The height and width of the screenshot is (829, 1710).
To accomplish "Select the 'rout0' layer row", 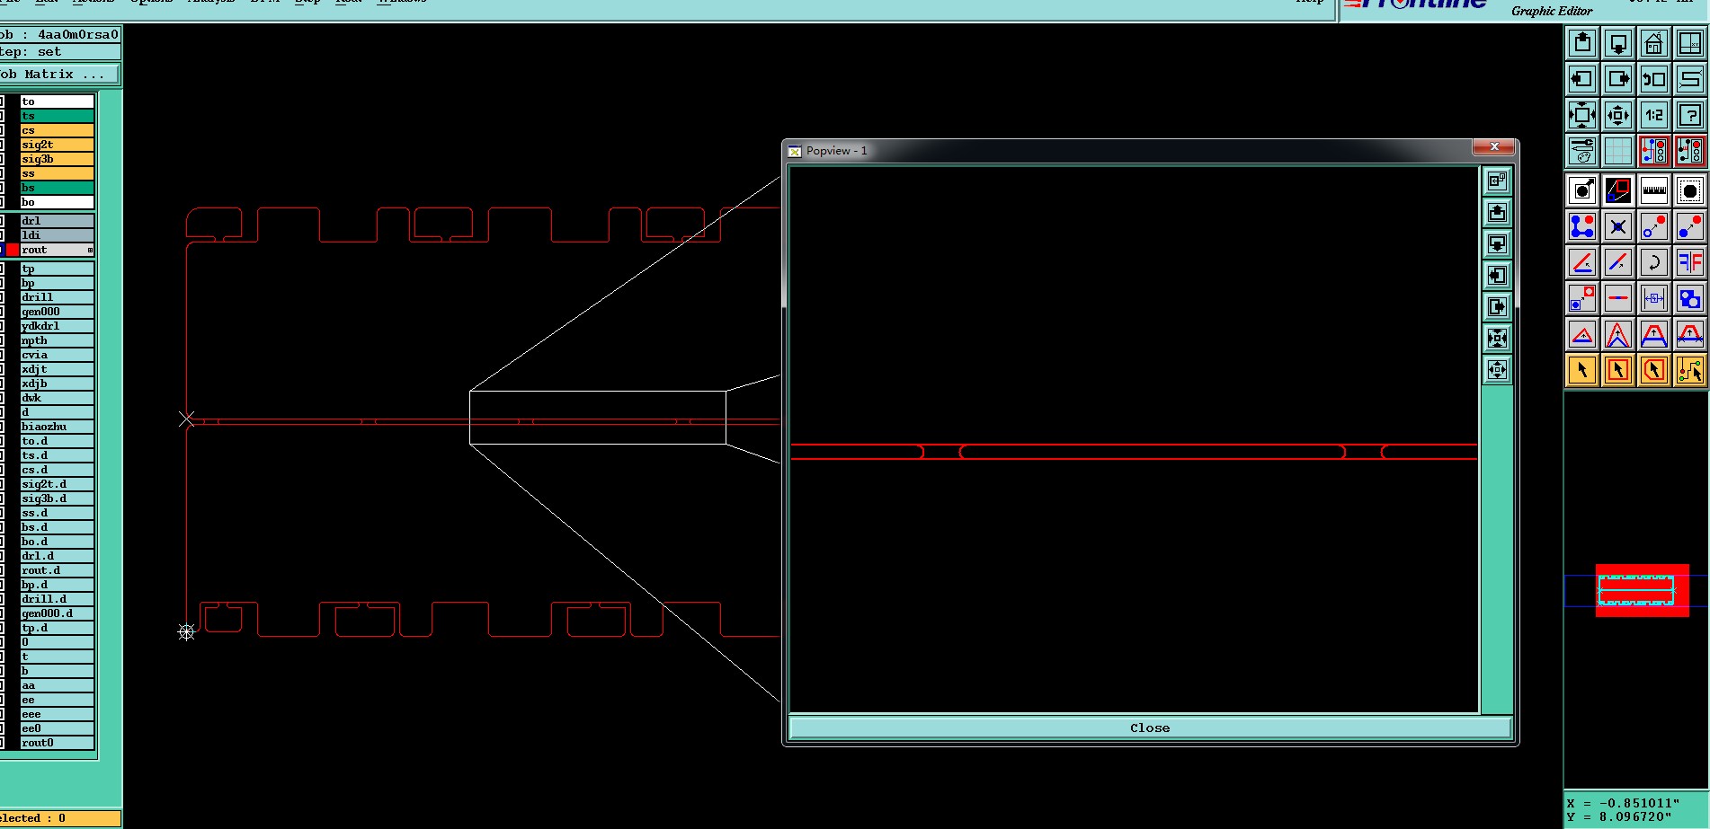I will [57, 743].
